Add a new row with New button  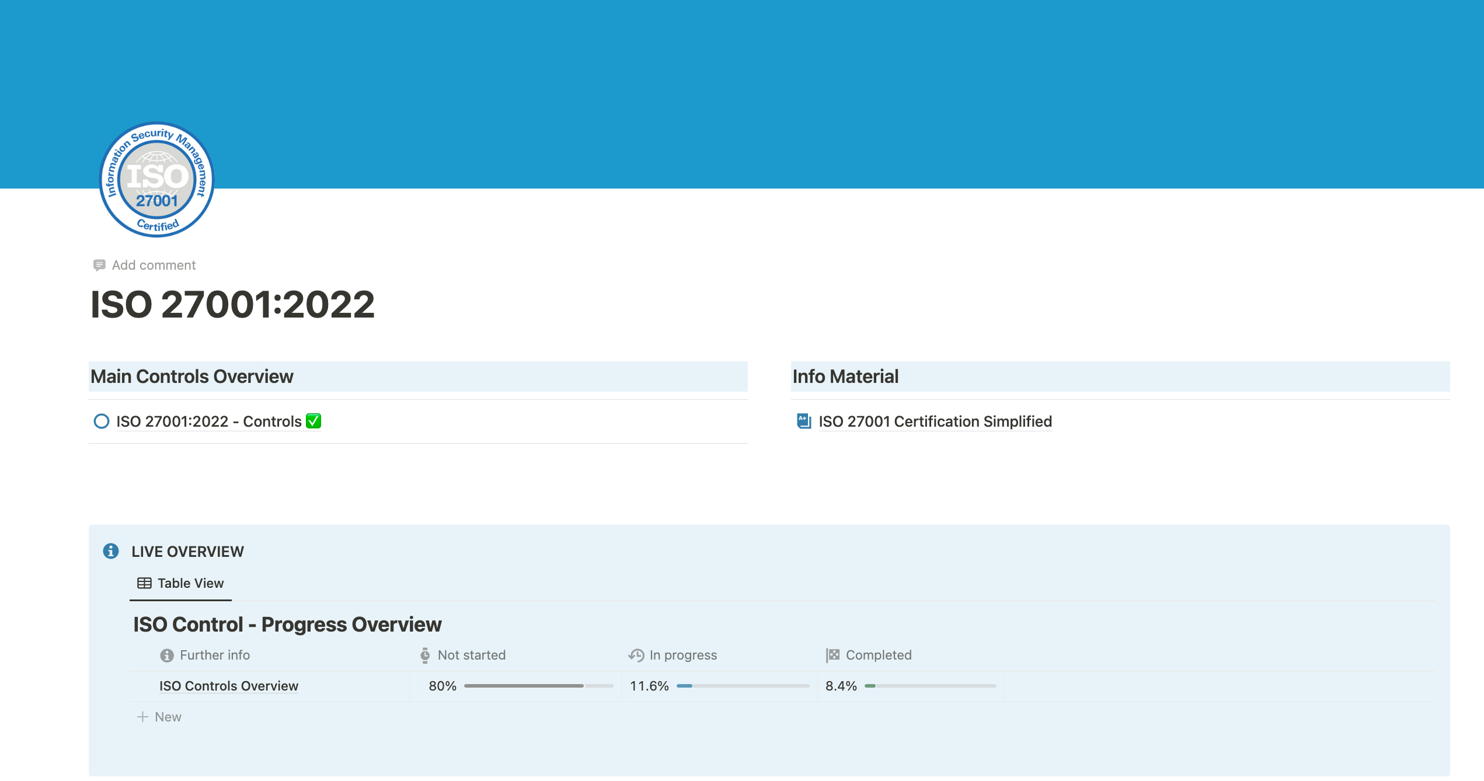click(159, 717)
